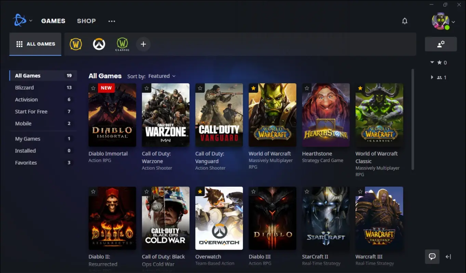Favorite Diablo Immortal with its star toggle
This screenshot has width=466, height=273.
(x=93, y=88)
